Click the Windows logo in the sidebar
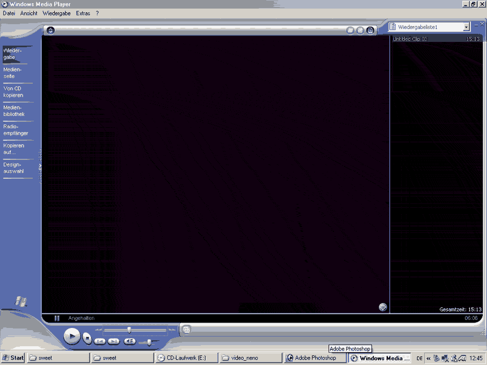Viewport: 487px width, 365px height. pos(21,302)
